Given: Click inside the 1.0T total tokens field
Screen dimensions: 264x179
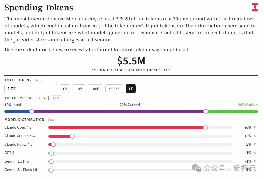Looking at the screenshot, I should [x=31, y=89].
